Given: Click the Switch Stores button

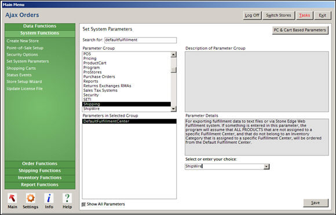Looking at the screenshot, I should coord(279,16).
